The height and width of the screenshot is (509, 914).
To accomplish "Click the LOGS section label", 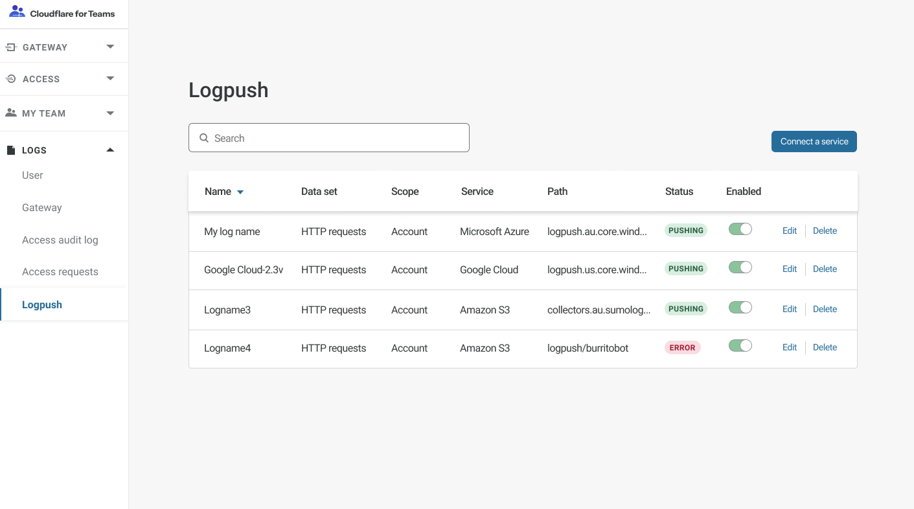I will click(34, 150).
